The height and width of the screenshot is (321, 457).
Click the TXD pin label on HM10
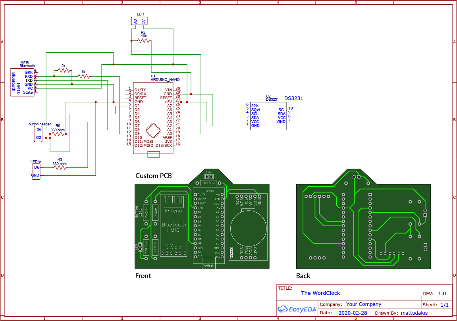coord(29,81)
